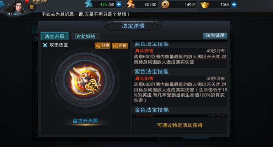The width and height of the screenshot is (273, 147).
Task: Click the 可通过特定活动获得 notice text
Action: click(180, 125)
